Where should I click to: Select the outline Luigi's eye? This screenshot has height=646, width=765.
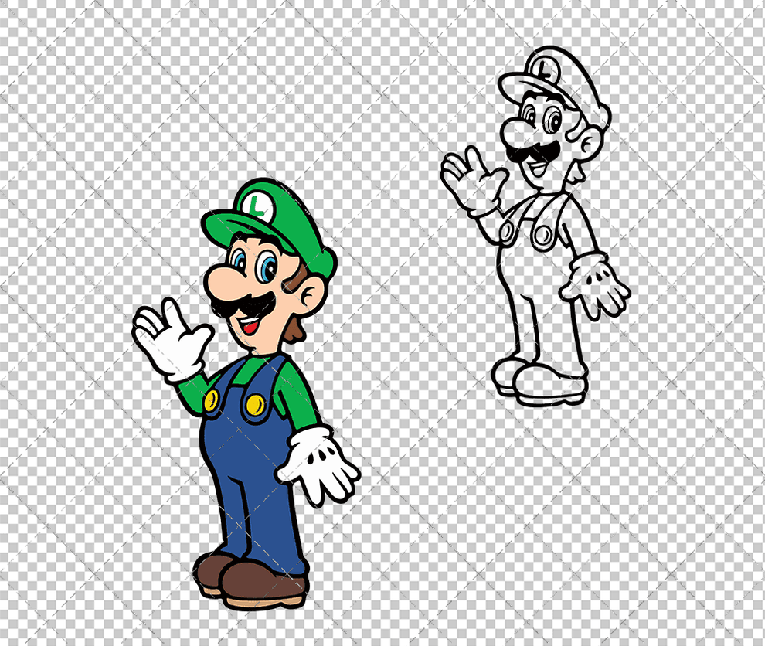tap(550, 120)
